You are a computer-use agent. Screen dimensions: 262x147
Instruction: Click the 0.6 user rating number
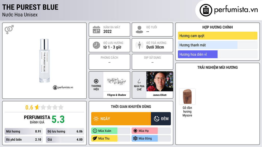tap(29, 107)
